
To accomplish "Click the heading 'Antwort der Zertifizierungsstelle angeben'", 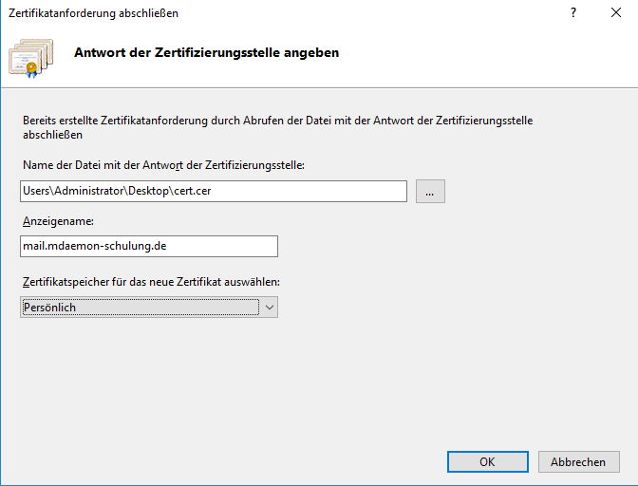I will [206, 53].
